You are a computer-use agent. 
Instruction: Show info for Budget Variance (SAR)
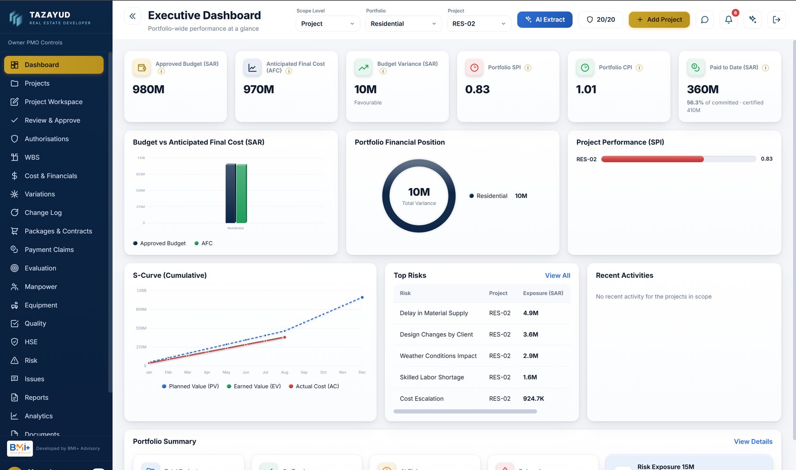point(383,71)
